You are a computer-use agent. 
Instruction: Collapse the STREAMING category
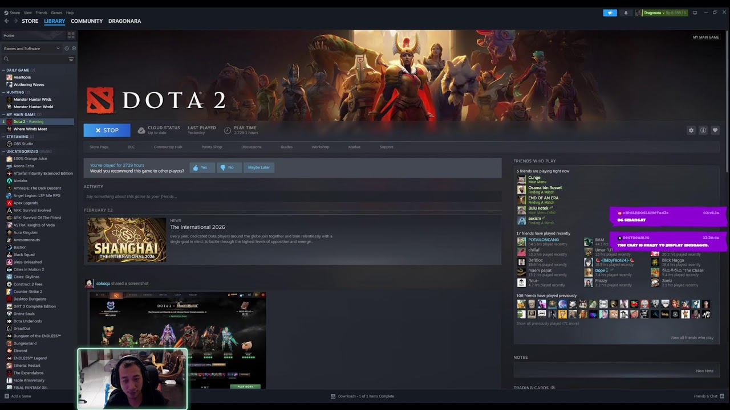pos(4,137)
